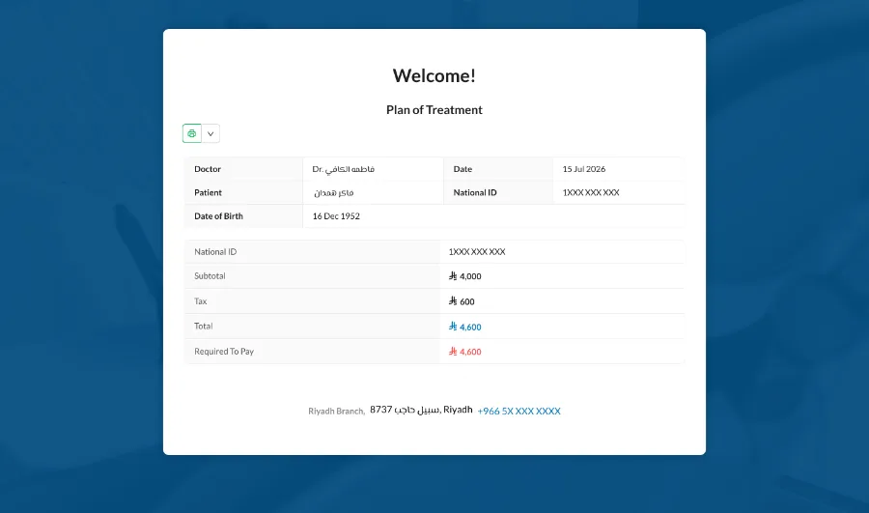Click the riyal currency icon beside Subtotal
The width and height of the screenshot is (869, 513).
[453, 275]
